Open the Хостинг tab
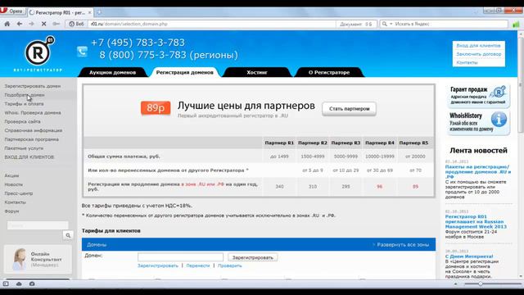Viewport: 524px width, 295px height. pyautogui.click(x=256, y=72)
